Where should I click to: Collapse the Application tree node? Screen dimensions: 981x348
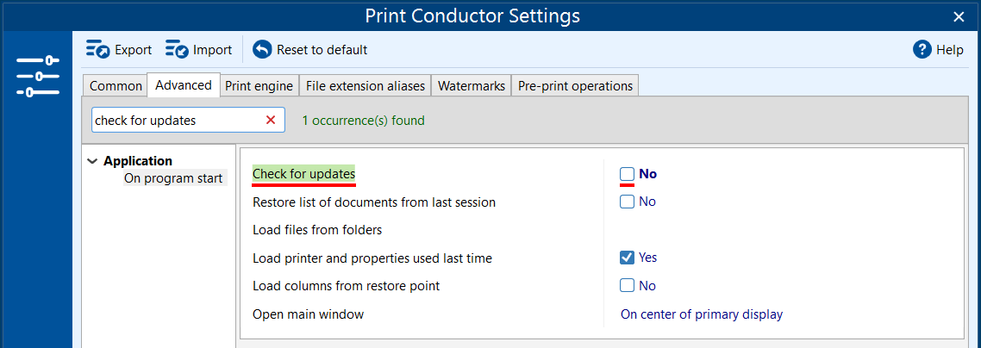coord(92,161)
